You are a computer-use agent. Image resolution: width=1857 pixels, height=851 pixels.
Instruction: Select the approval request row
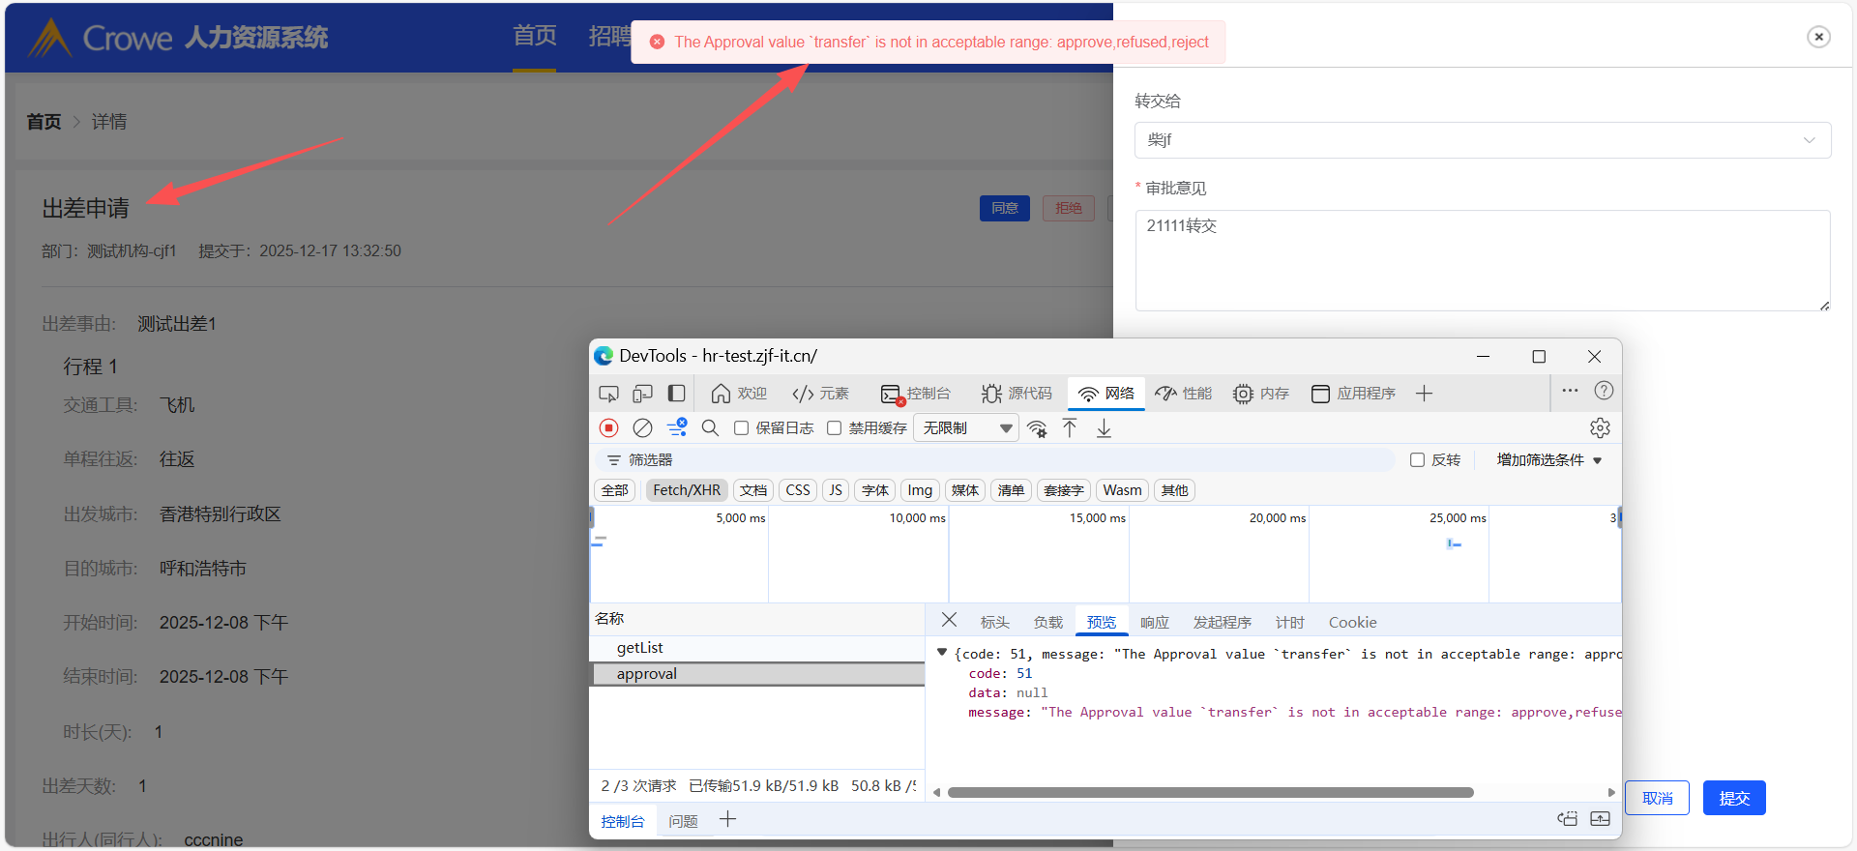tap(757, 674)
